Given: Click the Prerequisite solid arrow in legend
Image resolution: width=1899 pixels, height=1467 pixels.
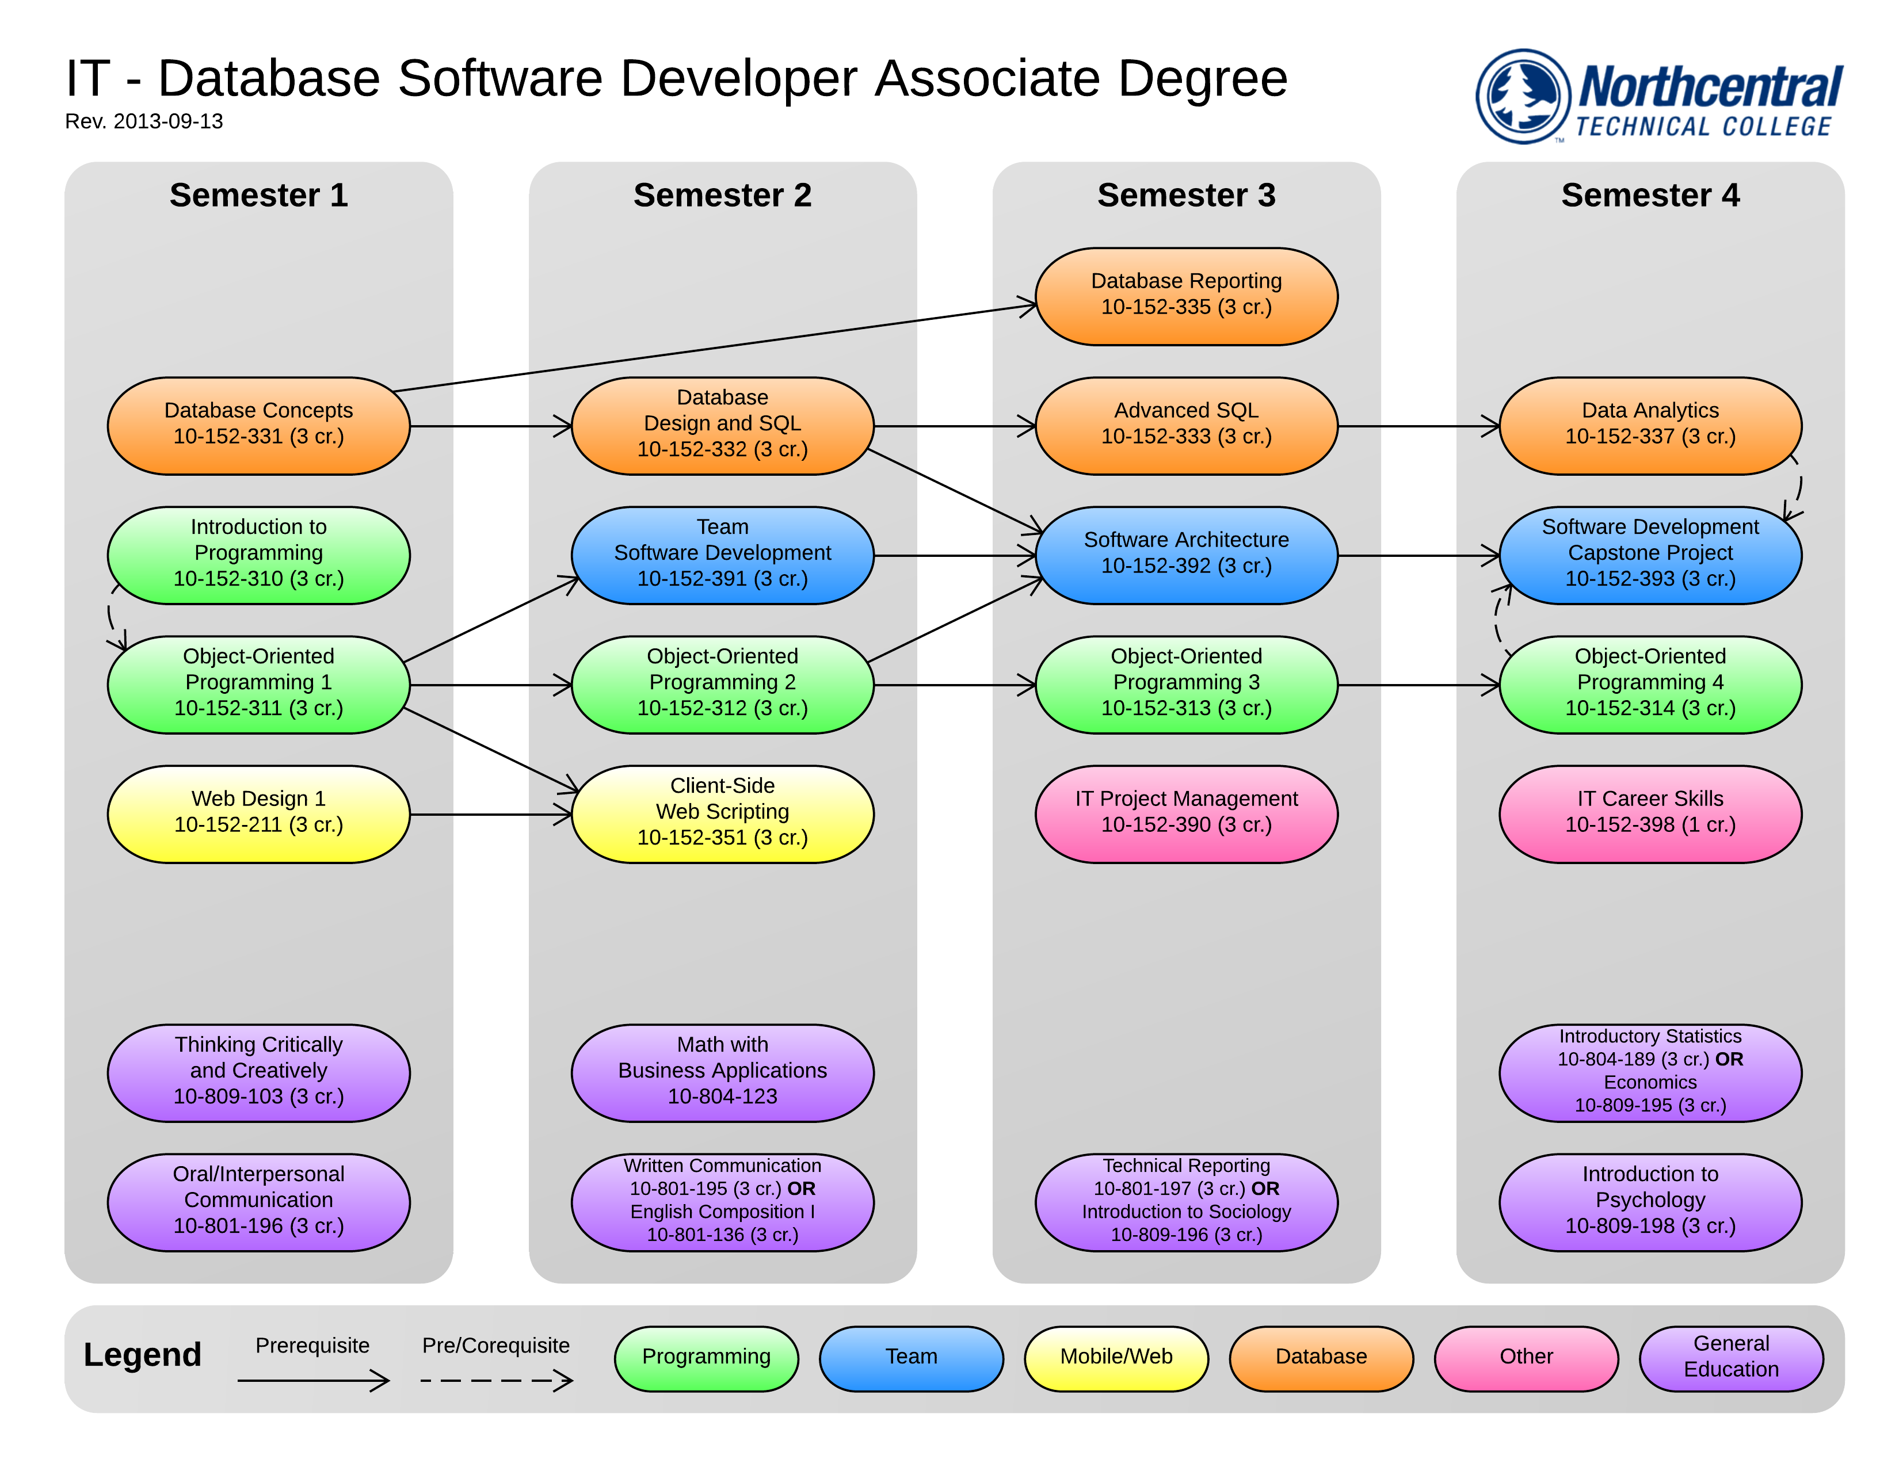Looking at the screenshot, I should click(313, 1380).
